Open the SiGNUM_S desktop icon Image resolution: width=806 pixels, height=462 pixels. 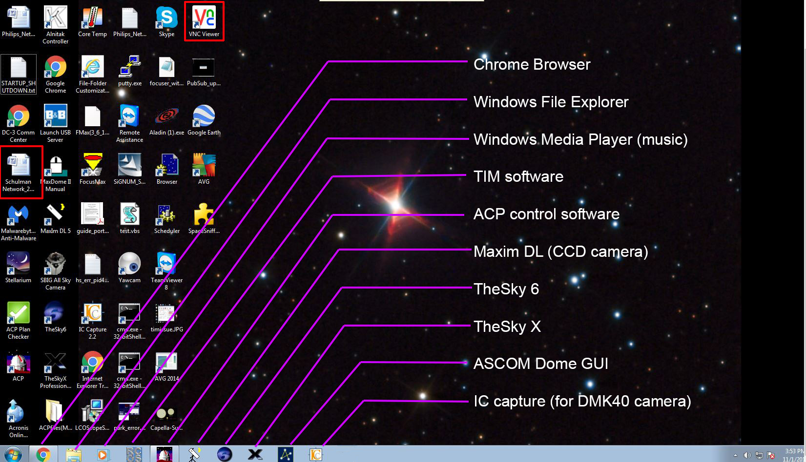pyautogui.click(x=129, y=169)
